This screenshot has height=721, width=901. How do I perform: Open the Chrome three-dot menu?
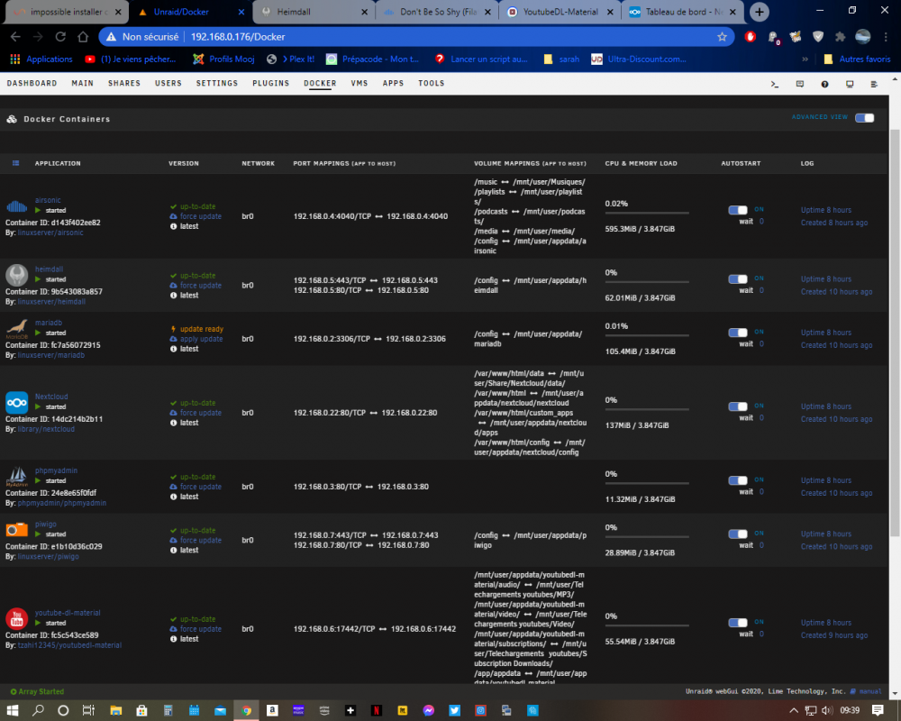[x=886, y=37]
